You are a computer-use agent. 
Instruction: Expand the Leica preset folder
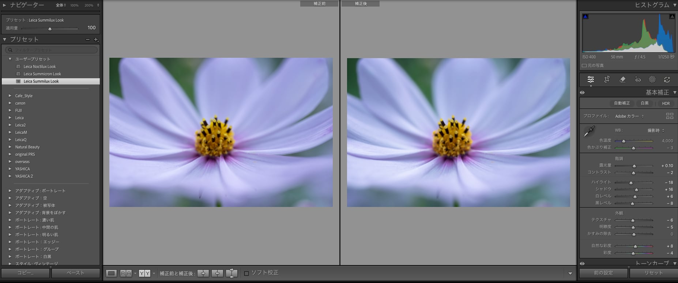tap(10, 118)
